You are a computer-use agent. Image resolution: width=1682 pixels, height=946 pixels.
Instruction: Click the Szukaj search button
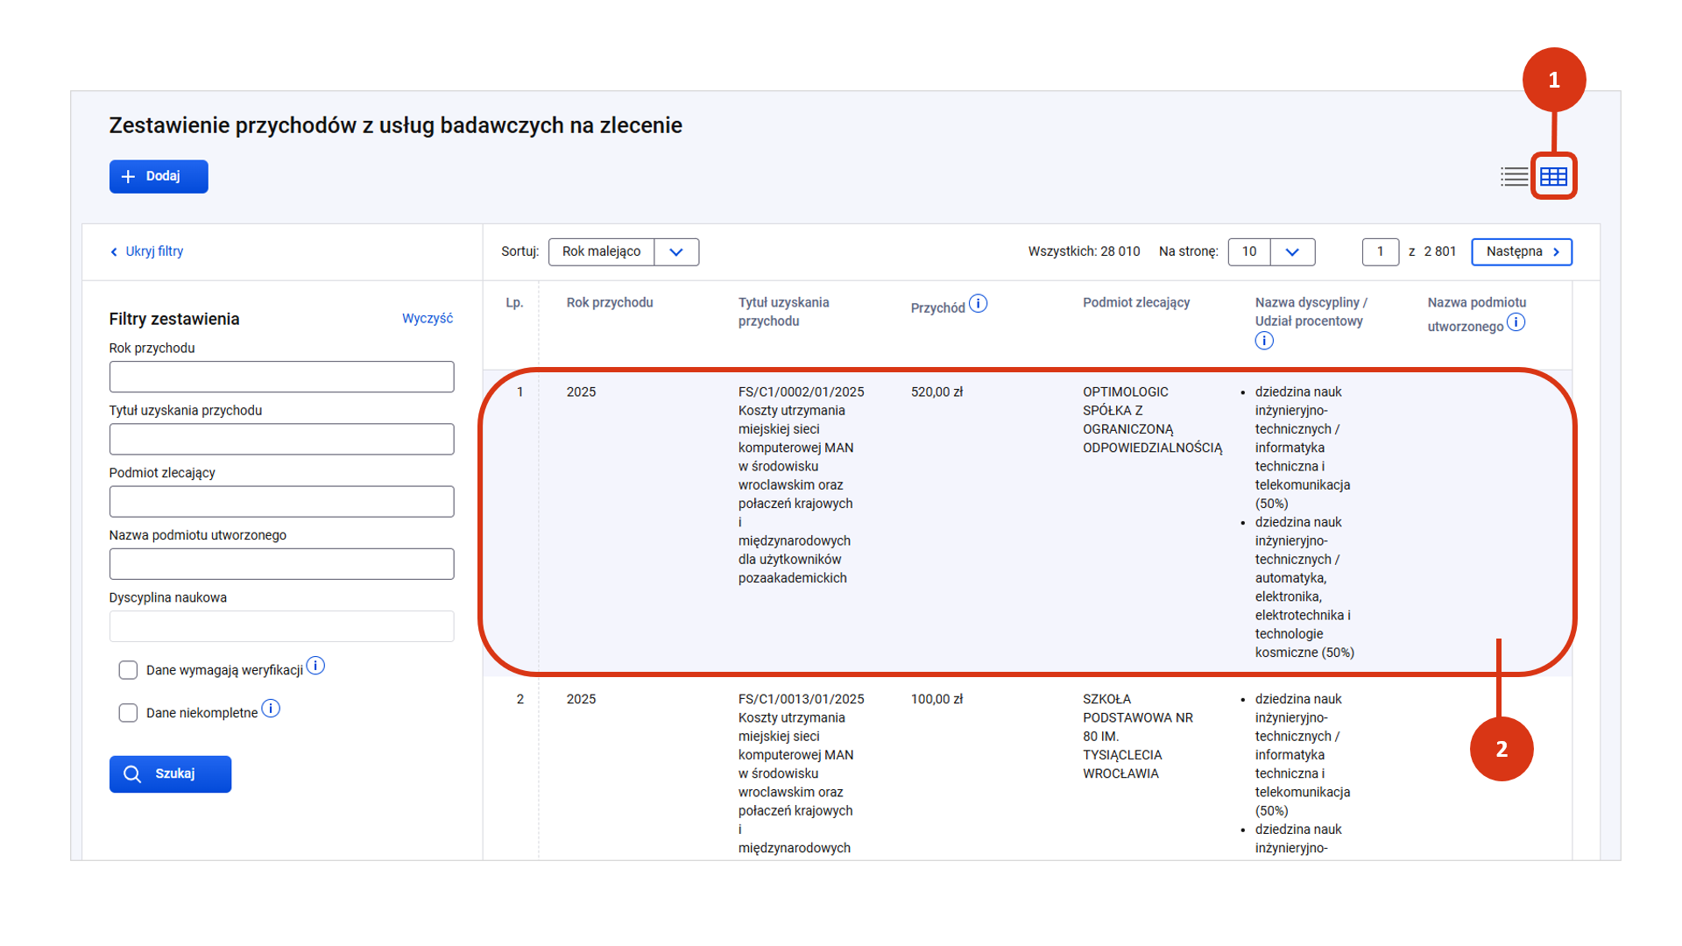[170, 774]
